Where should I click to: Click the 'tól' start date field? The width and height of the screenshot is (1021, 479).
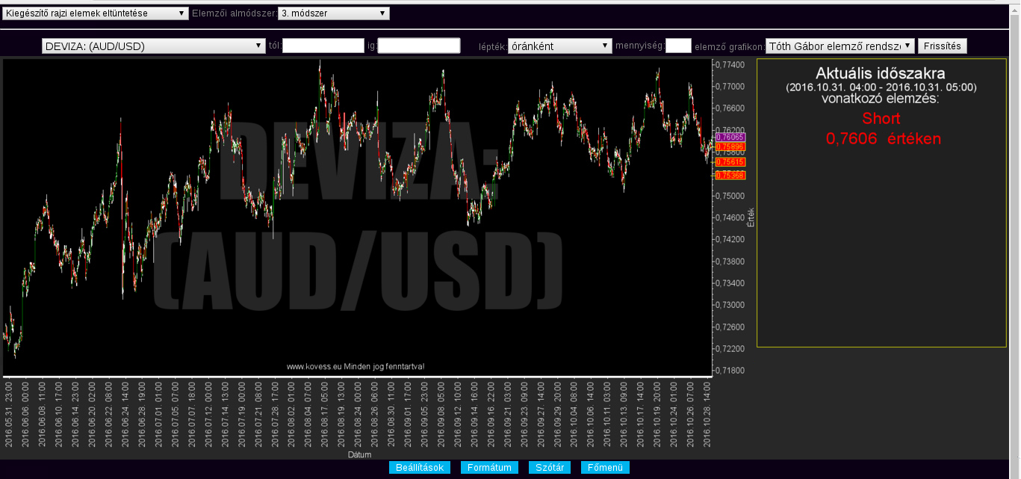(x=323, y=46)
